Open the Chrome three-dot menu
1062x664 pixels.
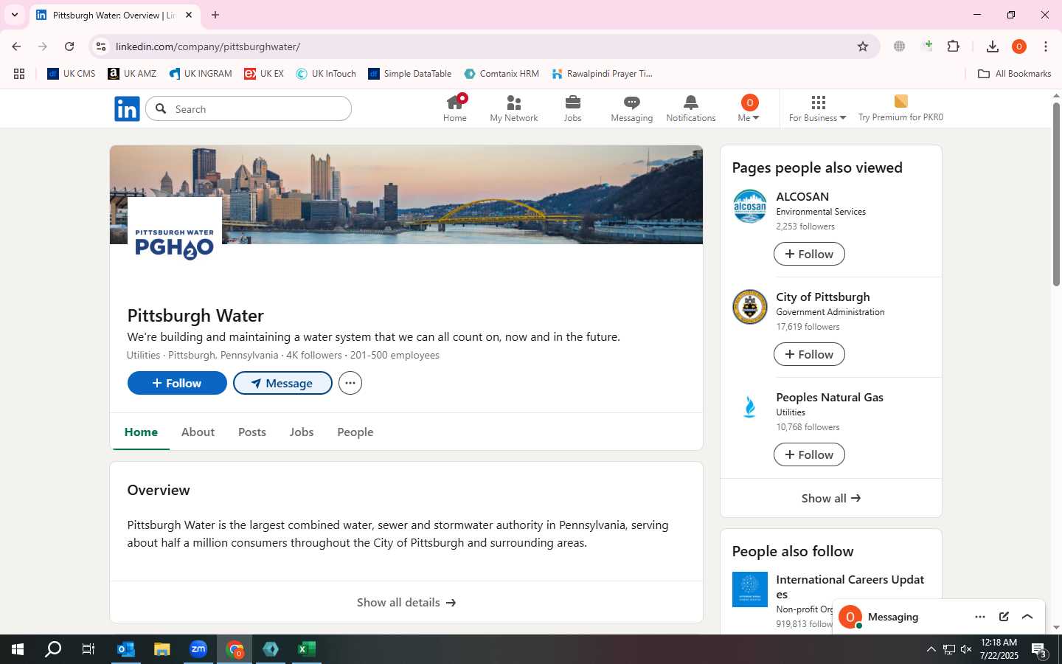[x=1046, y=46]
